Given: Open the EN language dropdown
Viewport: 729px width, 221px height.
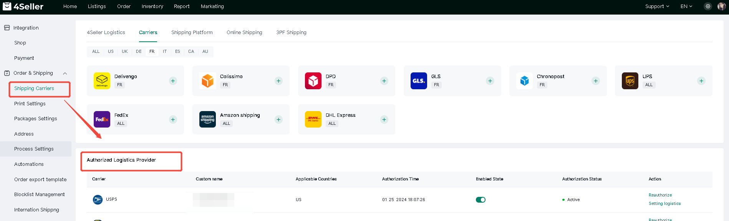Looking at the screenshot, I should [x=686, y=7].
